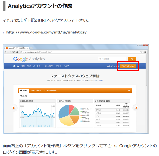Click the Google Analytics logo
Image resolution: width=159 pixels, height=156 pixels.
[x=29, y=59]
